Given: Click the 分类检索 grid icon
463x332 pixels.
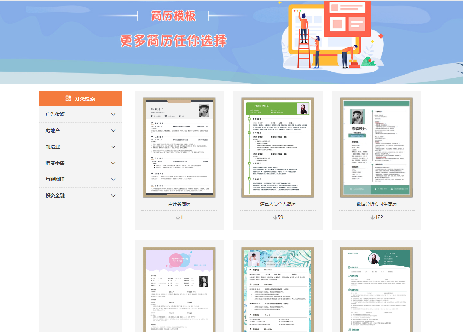Looking at the screenshot, I should (69, 98).
